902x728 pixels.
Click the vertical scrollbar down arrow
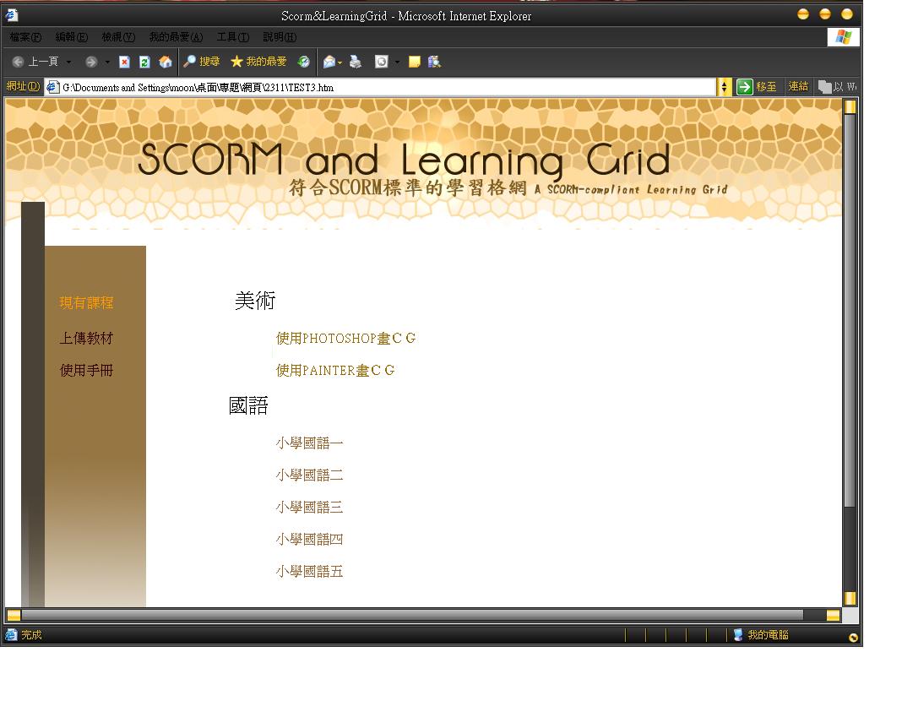[850, 598]
